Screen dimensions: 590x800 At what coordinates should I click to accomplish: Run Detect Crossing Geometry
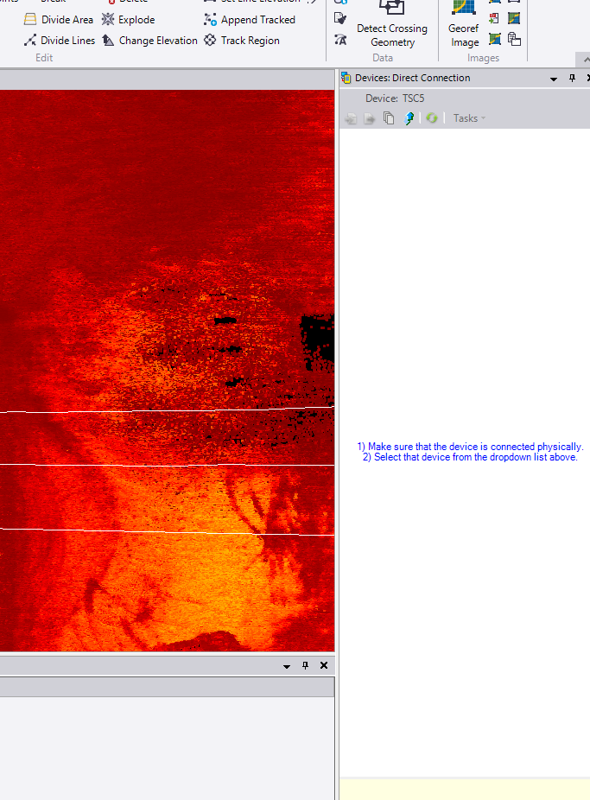392,24
